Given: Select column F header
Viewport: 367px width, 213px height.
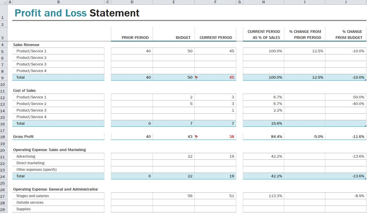Looking at the screenshot, I should tap(215, 2).
